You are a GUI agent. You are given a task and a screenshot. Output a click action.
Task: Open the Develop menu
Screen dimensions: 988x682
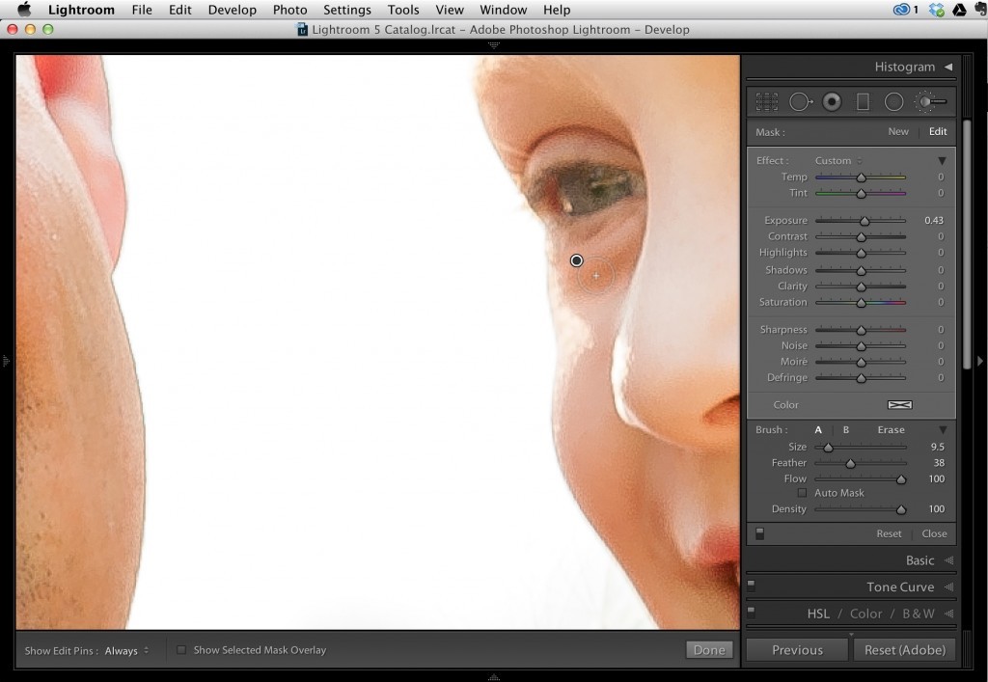(232, 10)
